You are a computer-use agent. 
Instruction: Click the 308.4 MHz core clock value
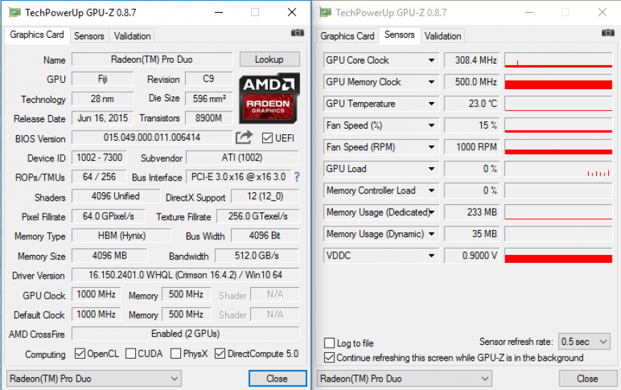coord(472,60)
